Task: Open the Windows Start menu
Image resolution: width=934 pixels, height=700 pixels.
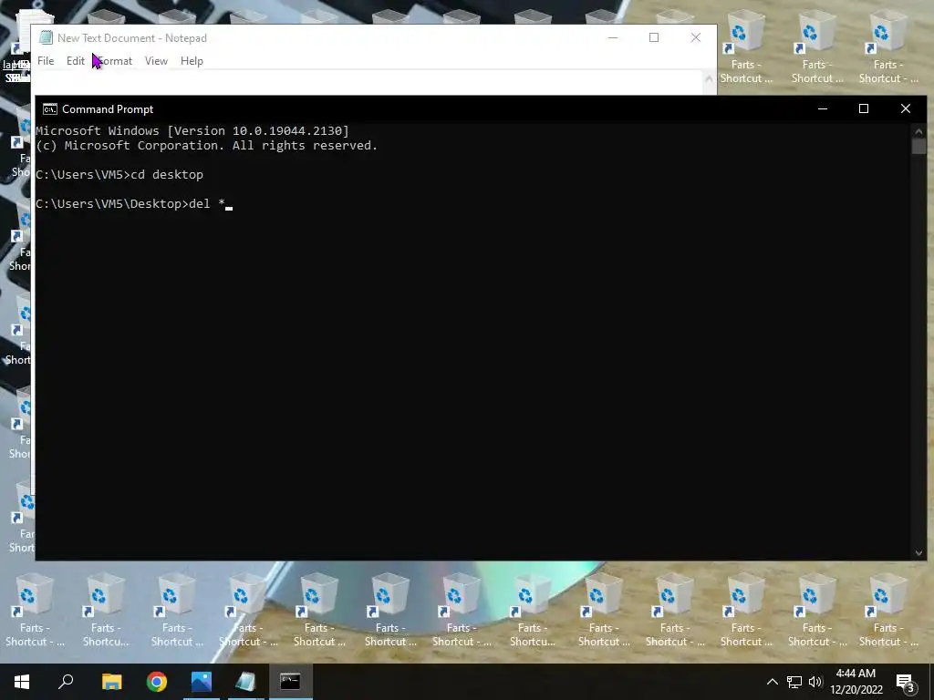Action: (x=22, y=682)
